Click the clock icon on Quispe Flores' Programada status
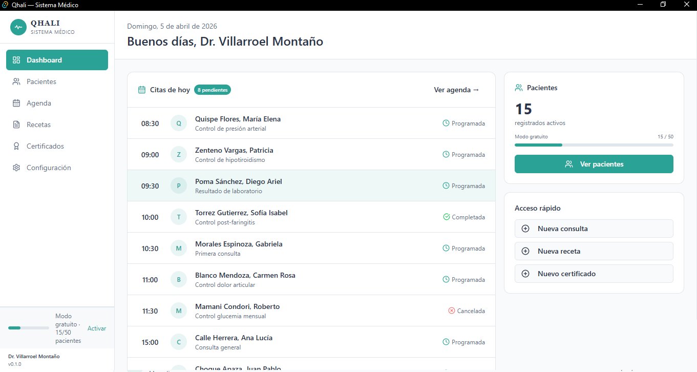The width and height of the screenshot is (697, 372). coord(445,123)
